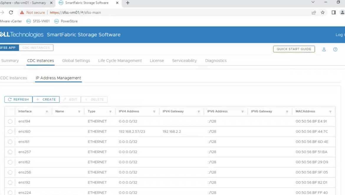
Task: Open the PowerStore bookmark
Action: [x=66, y=21]
